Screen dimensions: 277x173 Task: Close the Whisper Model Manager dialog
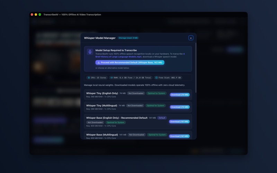[x=191, y=38]
